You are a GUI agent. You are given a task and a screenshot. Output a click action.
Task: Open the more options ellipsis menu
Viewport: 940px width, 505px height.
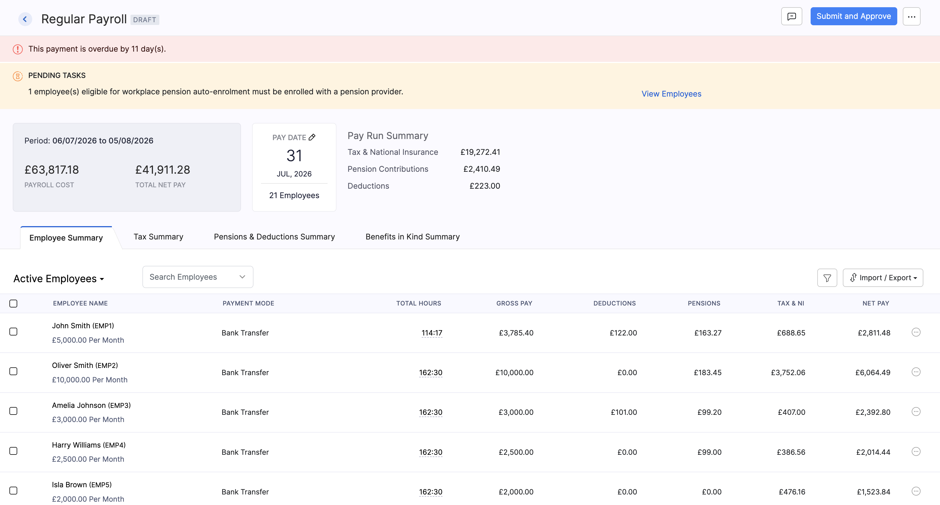point(911,16)
